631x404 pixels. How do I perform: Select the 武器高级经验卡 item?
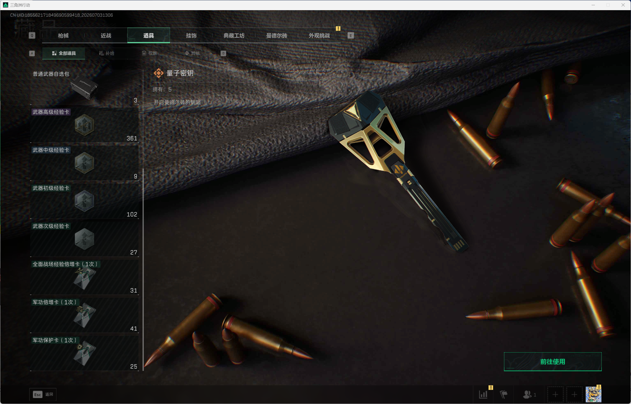(84, 125)
